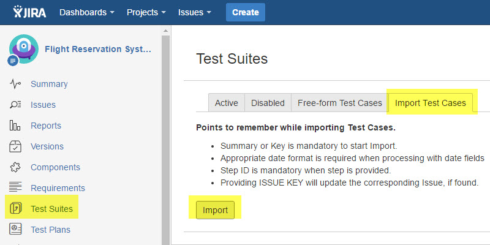The width and height of the screenshot is (490, 245).
Task: Click the Import button
Action: [215, 210]
